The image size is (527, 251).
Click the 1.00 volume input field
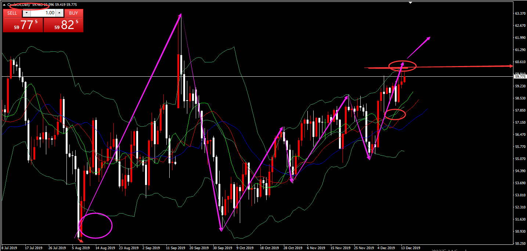(x=43, y=13)
